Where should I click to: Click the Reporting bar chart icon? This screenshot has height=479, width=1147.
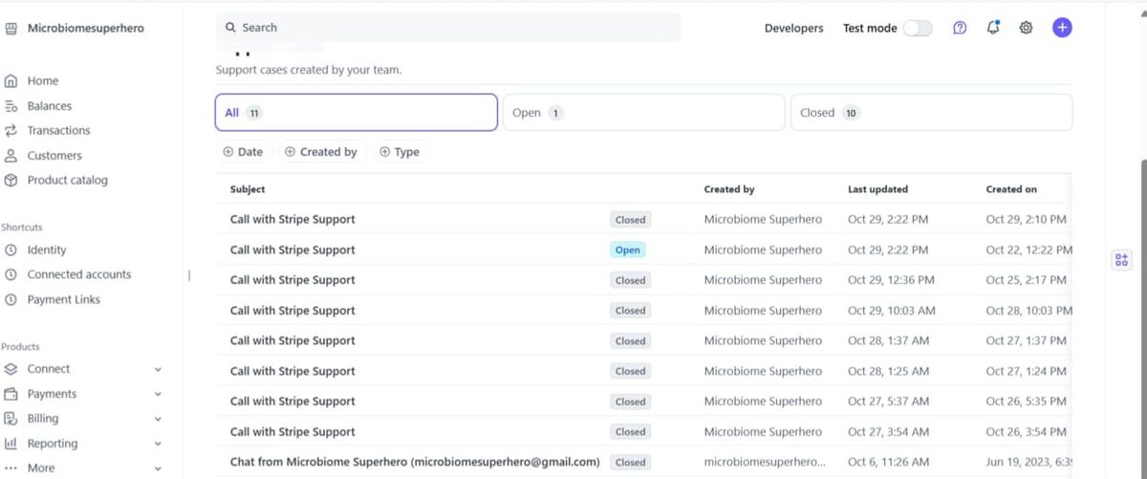11,444
